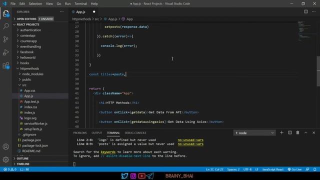Image resolution: width=320 pixels, height=180 pixels.
Task: Split the terminal panel
Action: 289,132
